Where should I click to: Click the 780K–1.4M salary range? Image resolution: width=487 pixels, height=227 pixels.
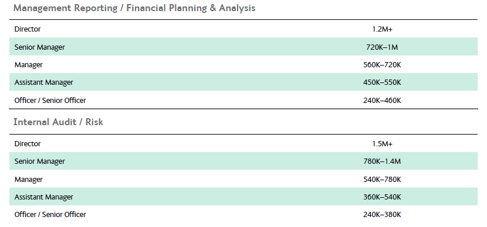(x=382, y=161)
